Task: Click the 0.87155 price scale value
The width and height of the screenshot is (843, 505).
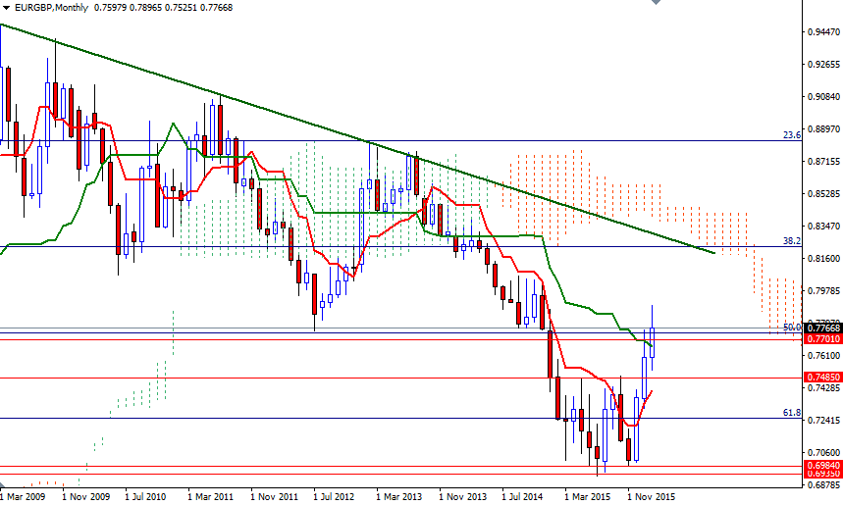Action: point(824,161)
